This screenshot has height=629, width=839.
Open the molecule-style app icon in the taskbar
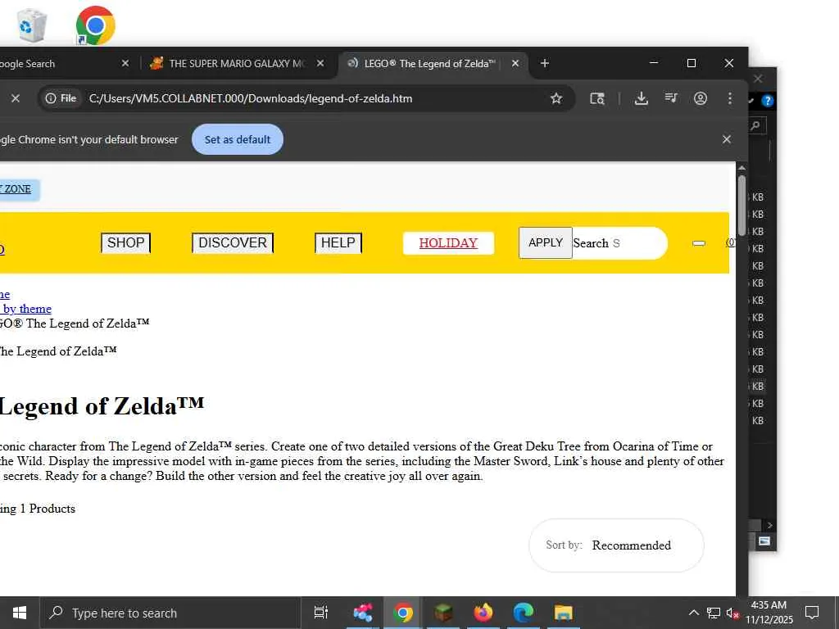pyautogui.click(x=363, y=613)
